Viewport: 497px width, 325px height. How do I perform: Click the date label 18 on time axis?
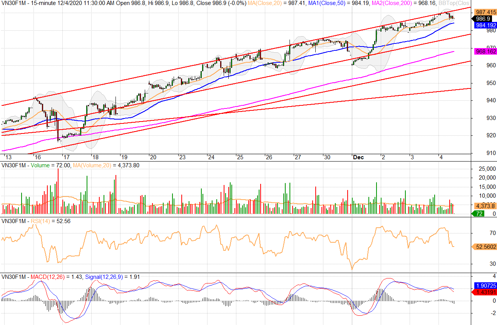coord(95,157)
